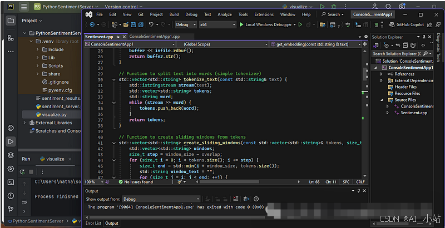Expand External Dependencies node in Solution Explorer
Image resolution: width=445 pixels, height=228 pixels.
point(382,80)
